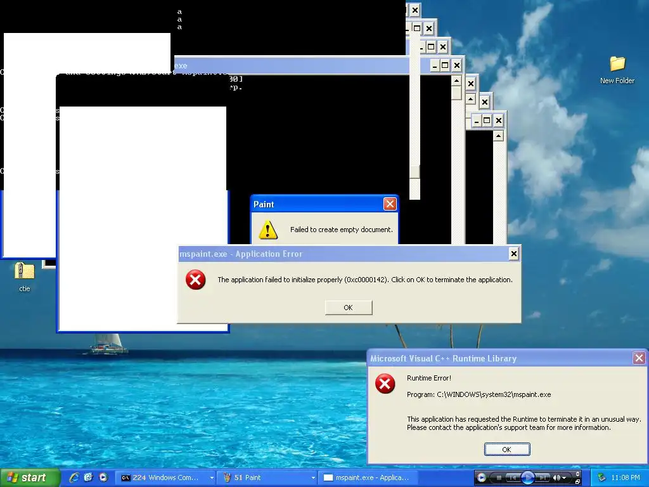Image resolution: width=649 pixels, height=487 pixels.
Task: Click scroll-up arrow of 'exe' command window
Action: tap(456, 81)
